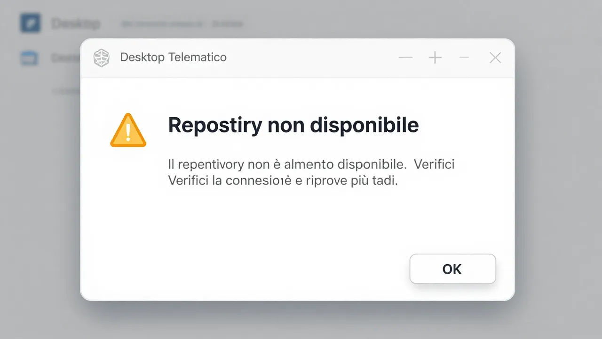Click the small dash icon right of plus
Screen dimensions: 602x339
coord(464,57)
